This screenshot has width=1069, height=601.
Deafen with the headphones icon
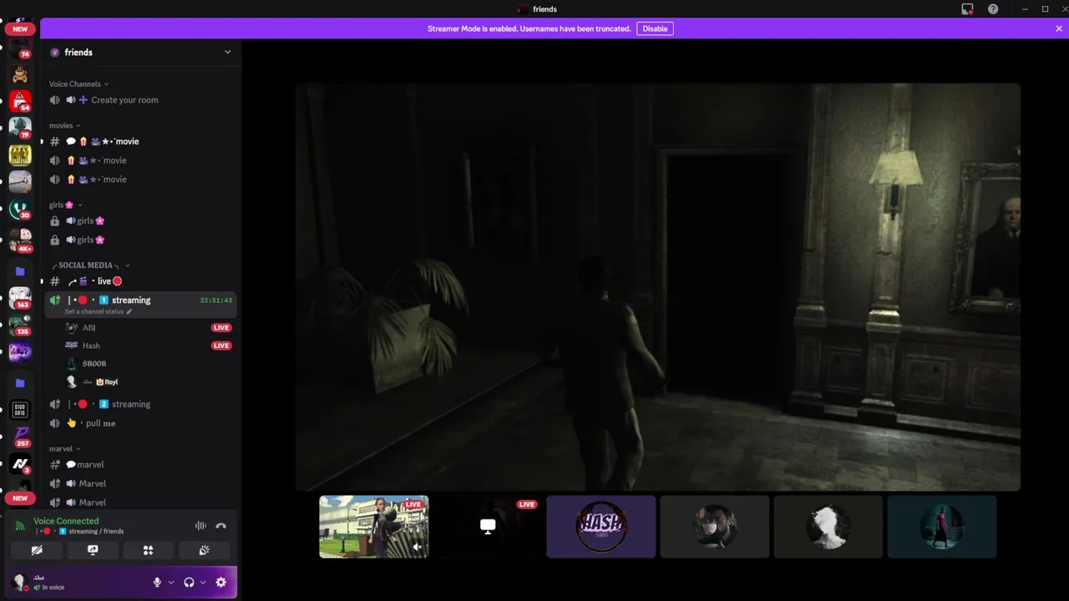click(189, 583)
